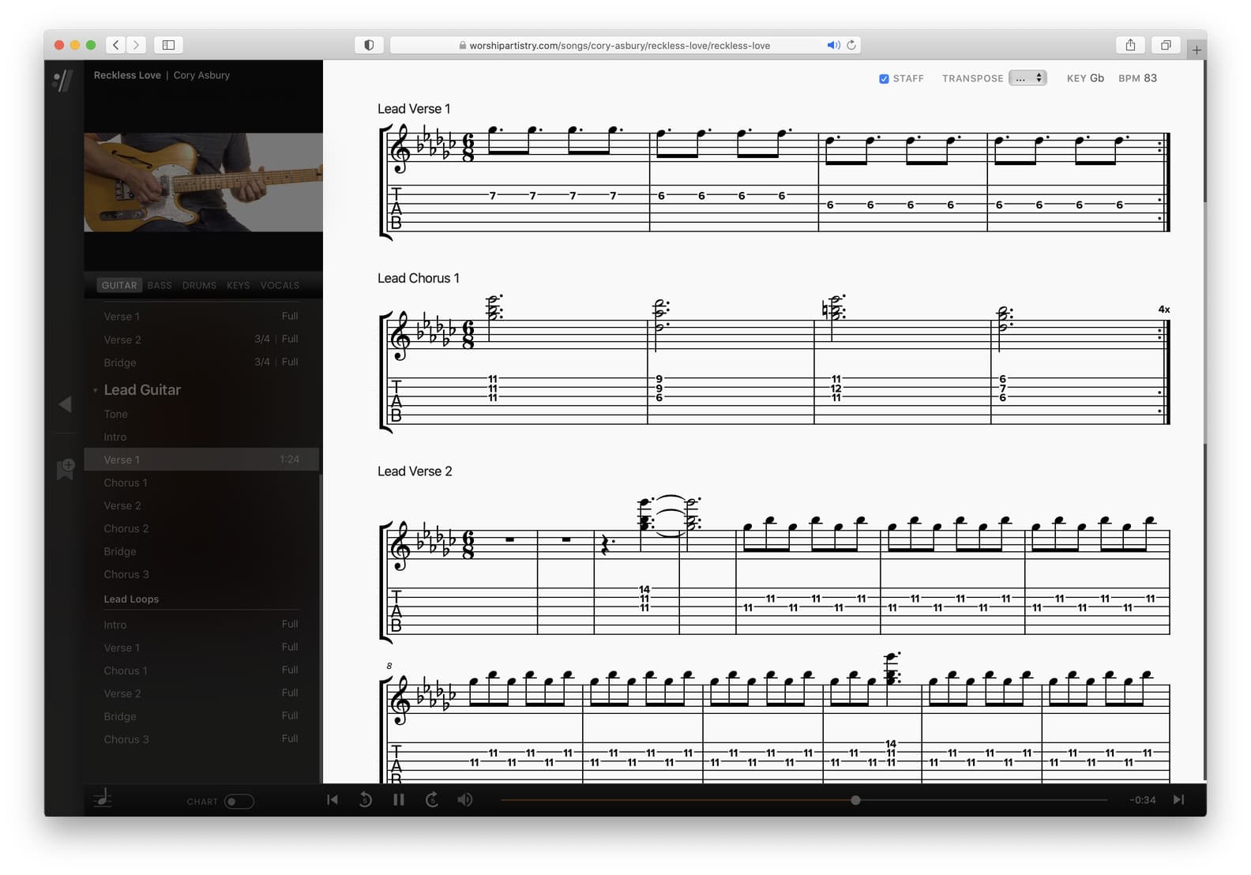Collapse the Lead Guitar section
This screenshot has width=1251, height=875.
[96, 390]
